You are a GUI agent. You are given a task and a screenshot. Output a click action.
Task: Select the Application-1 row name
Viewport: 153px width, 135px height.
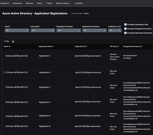45,56
